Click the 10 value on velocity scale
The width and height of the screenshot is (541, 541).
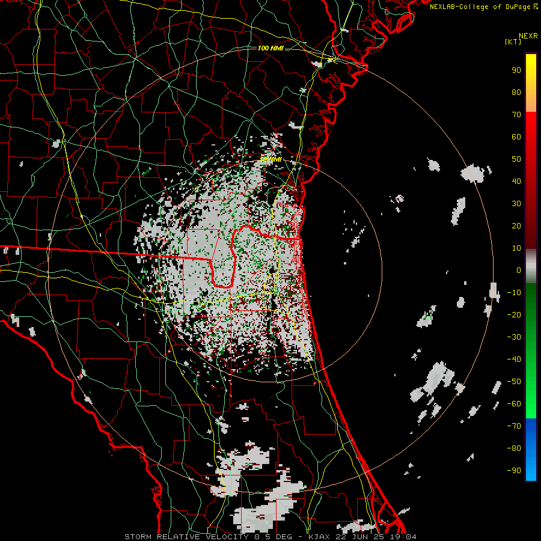point(516,248)
